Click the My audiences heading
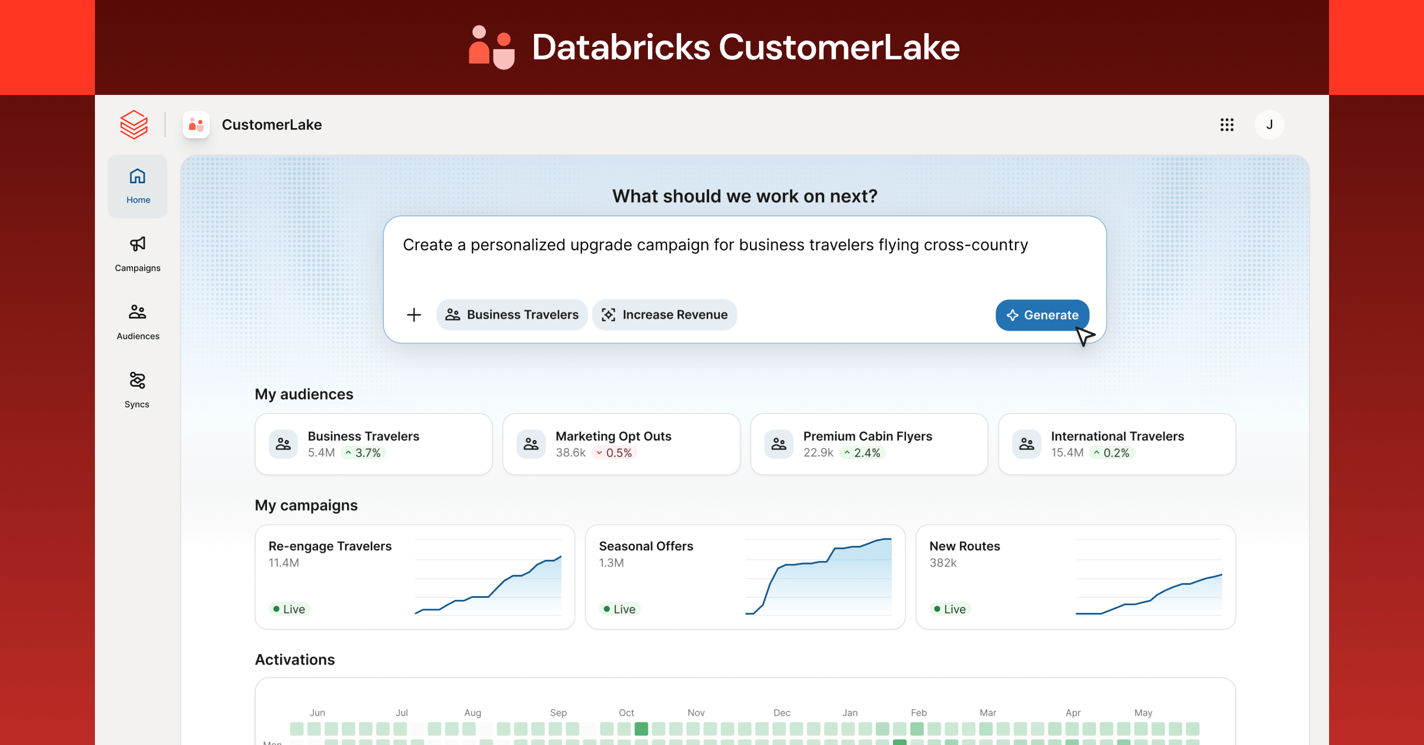The width and height of the screenshot is (1424, 745). tap(304, 394)
